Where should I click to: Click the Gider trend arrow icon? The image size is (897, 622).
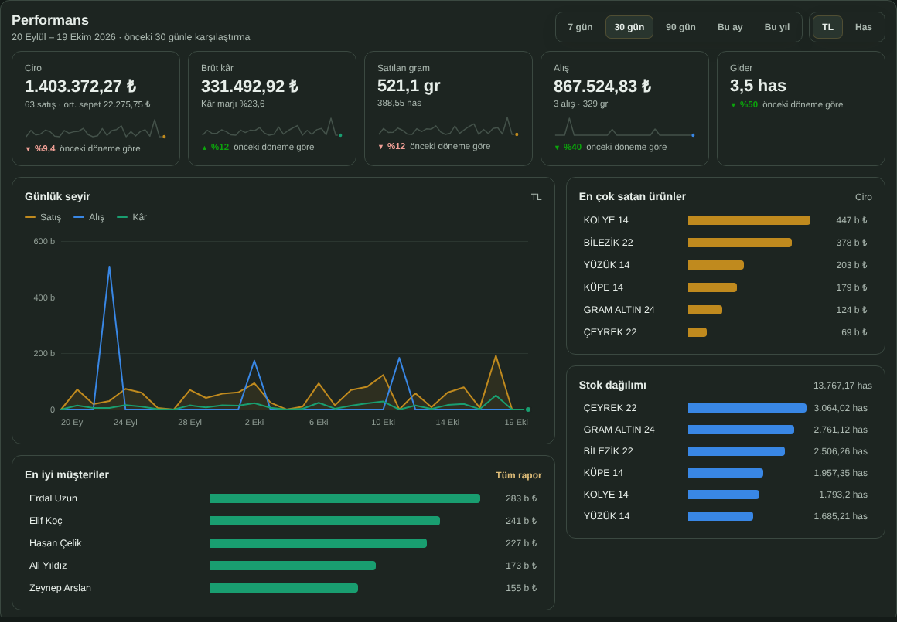coord(733,105)
